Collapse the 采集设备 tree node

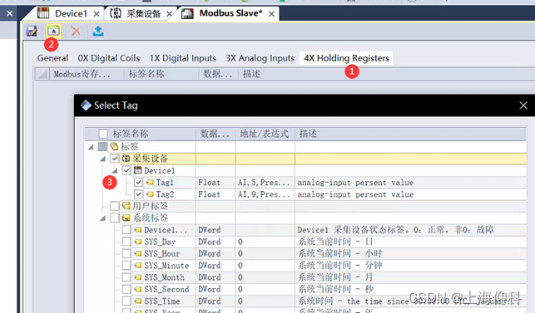pyautogui.click(x=102, y=159)
